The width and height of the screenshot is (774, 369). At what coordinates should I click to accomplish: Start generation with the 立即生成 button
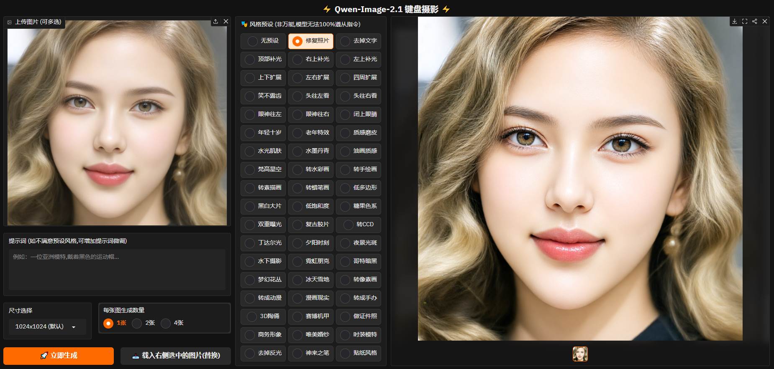pyautogui.click(x=59, y=356)
